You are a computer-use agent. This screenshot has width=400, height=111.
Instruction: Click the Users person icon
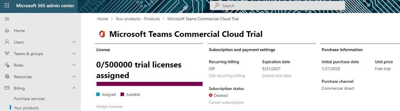coord(7,42)
